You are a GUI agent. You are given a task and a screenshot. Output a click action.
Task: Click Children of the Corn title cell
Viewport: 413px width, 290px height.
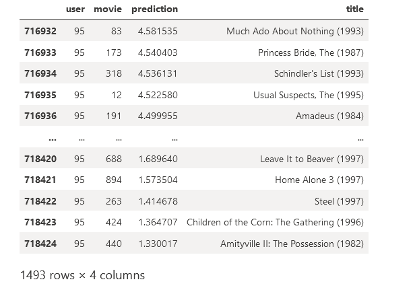point(275,222)
